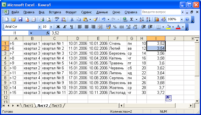Apply the yellow fill color

[x=168, y=27]
